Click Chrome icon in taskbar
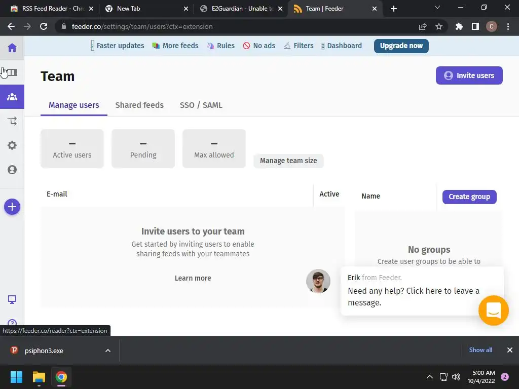This screenshot has width=519, height=389. click(61, 377)
